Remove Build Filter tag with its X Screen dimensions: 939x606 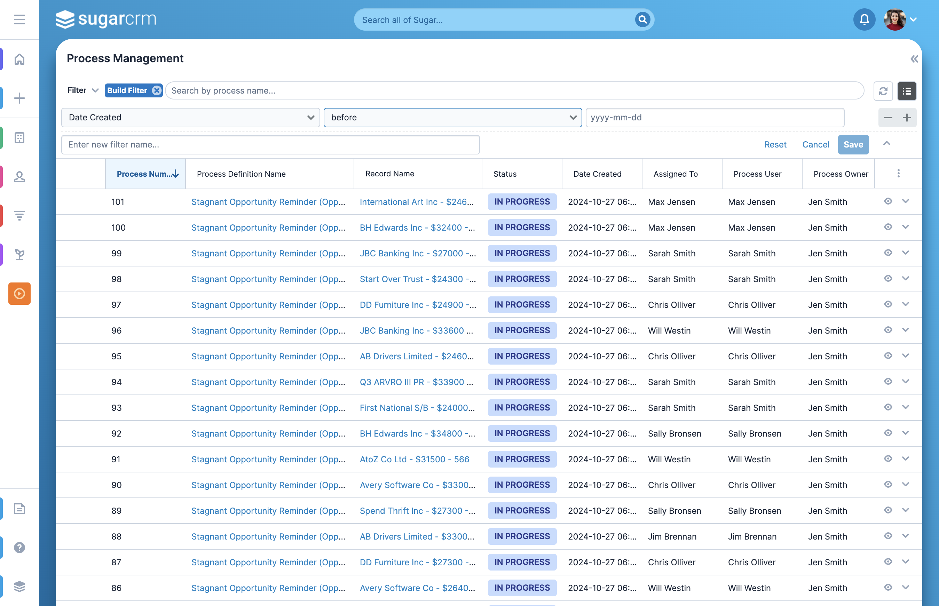157,90
